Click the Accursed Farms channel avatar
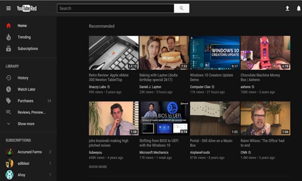The height and width of the screenshot is (181, 302). point(9,152)
